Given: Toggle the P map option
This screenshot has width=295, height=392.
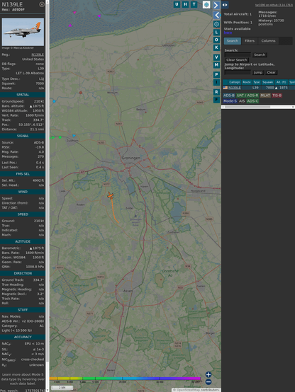Looking at the screenshot, I should point(216,74).
